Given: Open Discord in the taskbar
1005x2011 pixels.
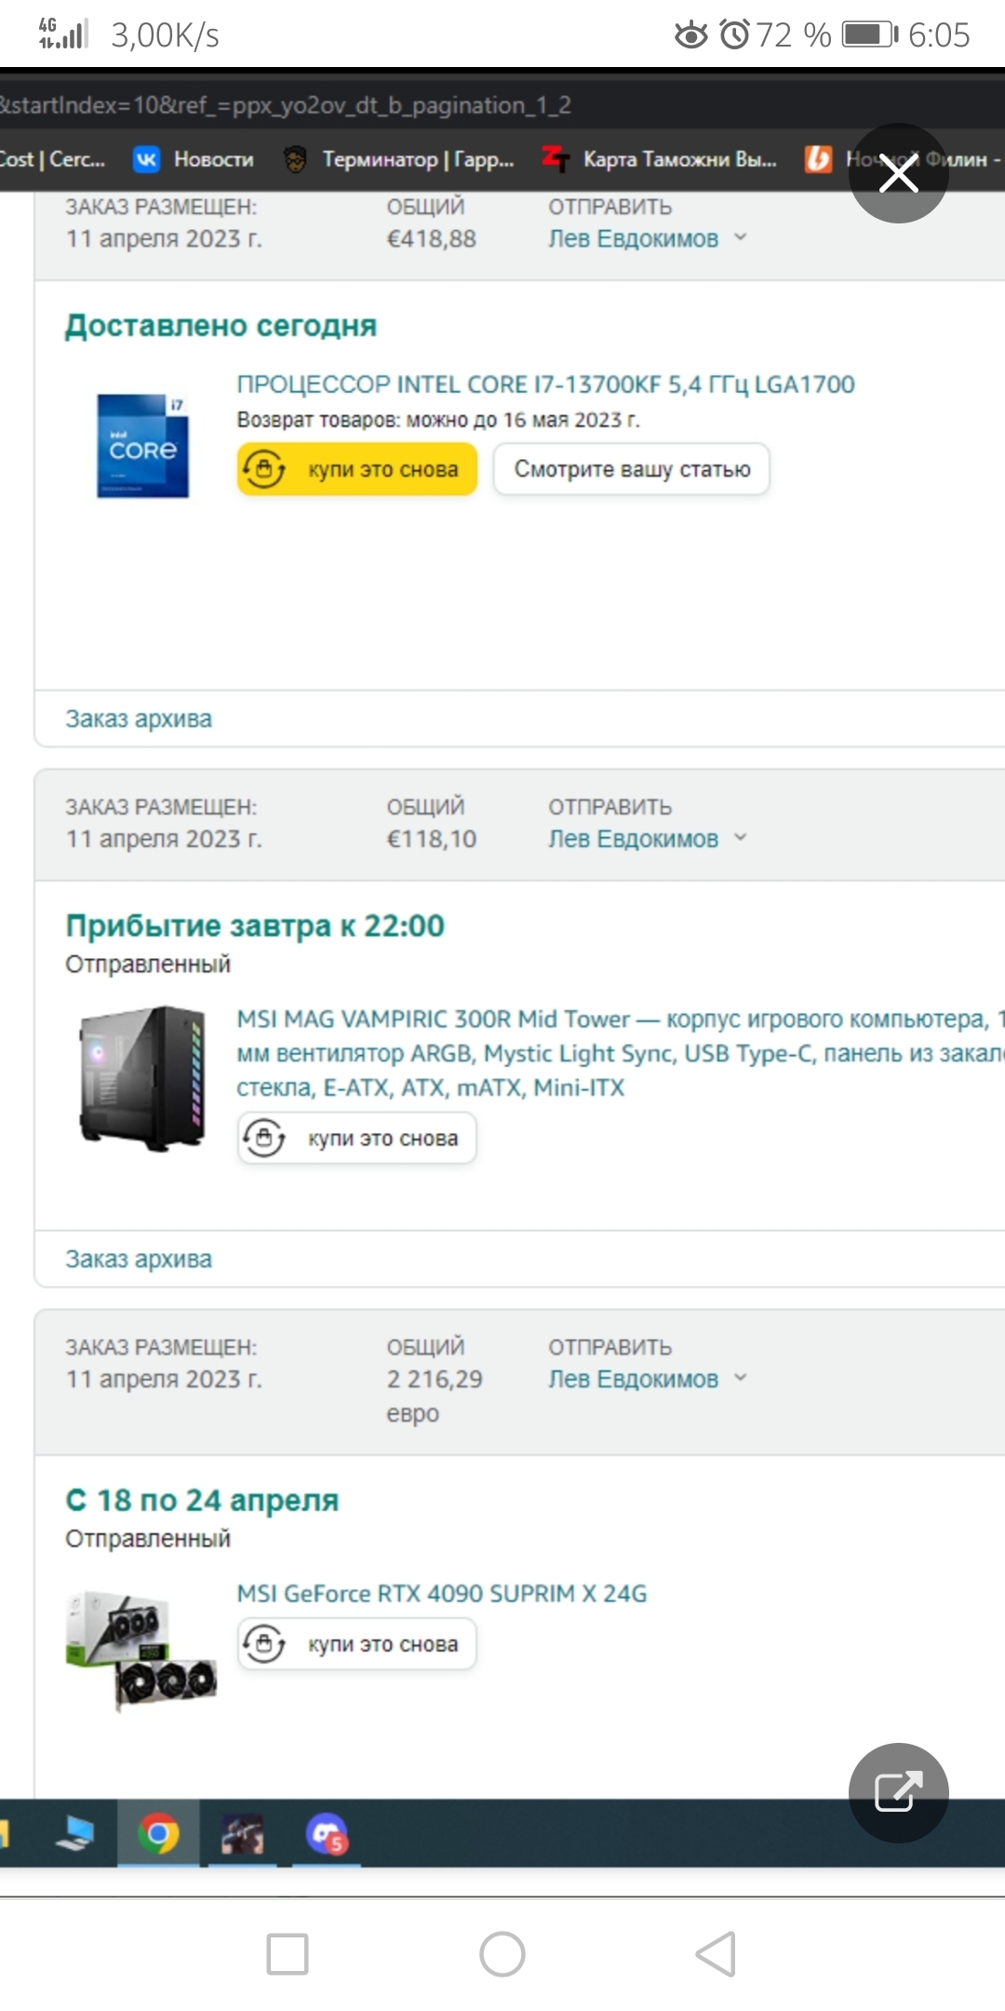Looking at the screenshot, I should point(327,1833).
